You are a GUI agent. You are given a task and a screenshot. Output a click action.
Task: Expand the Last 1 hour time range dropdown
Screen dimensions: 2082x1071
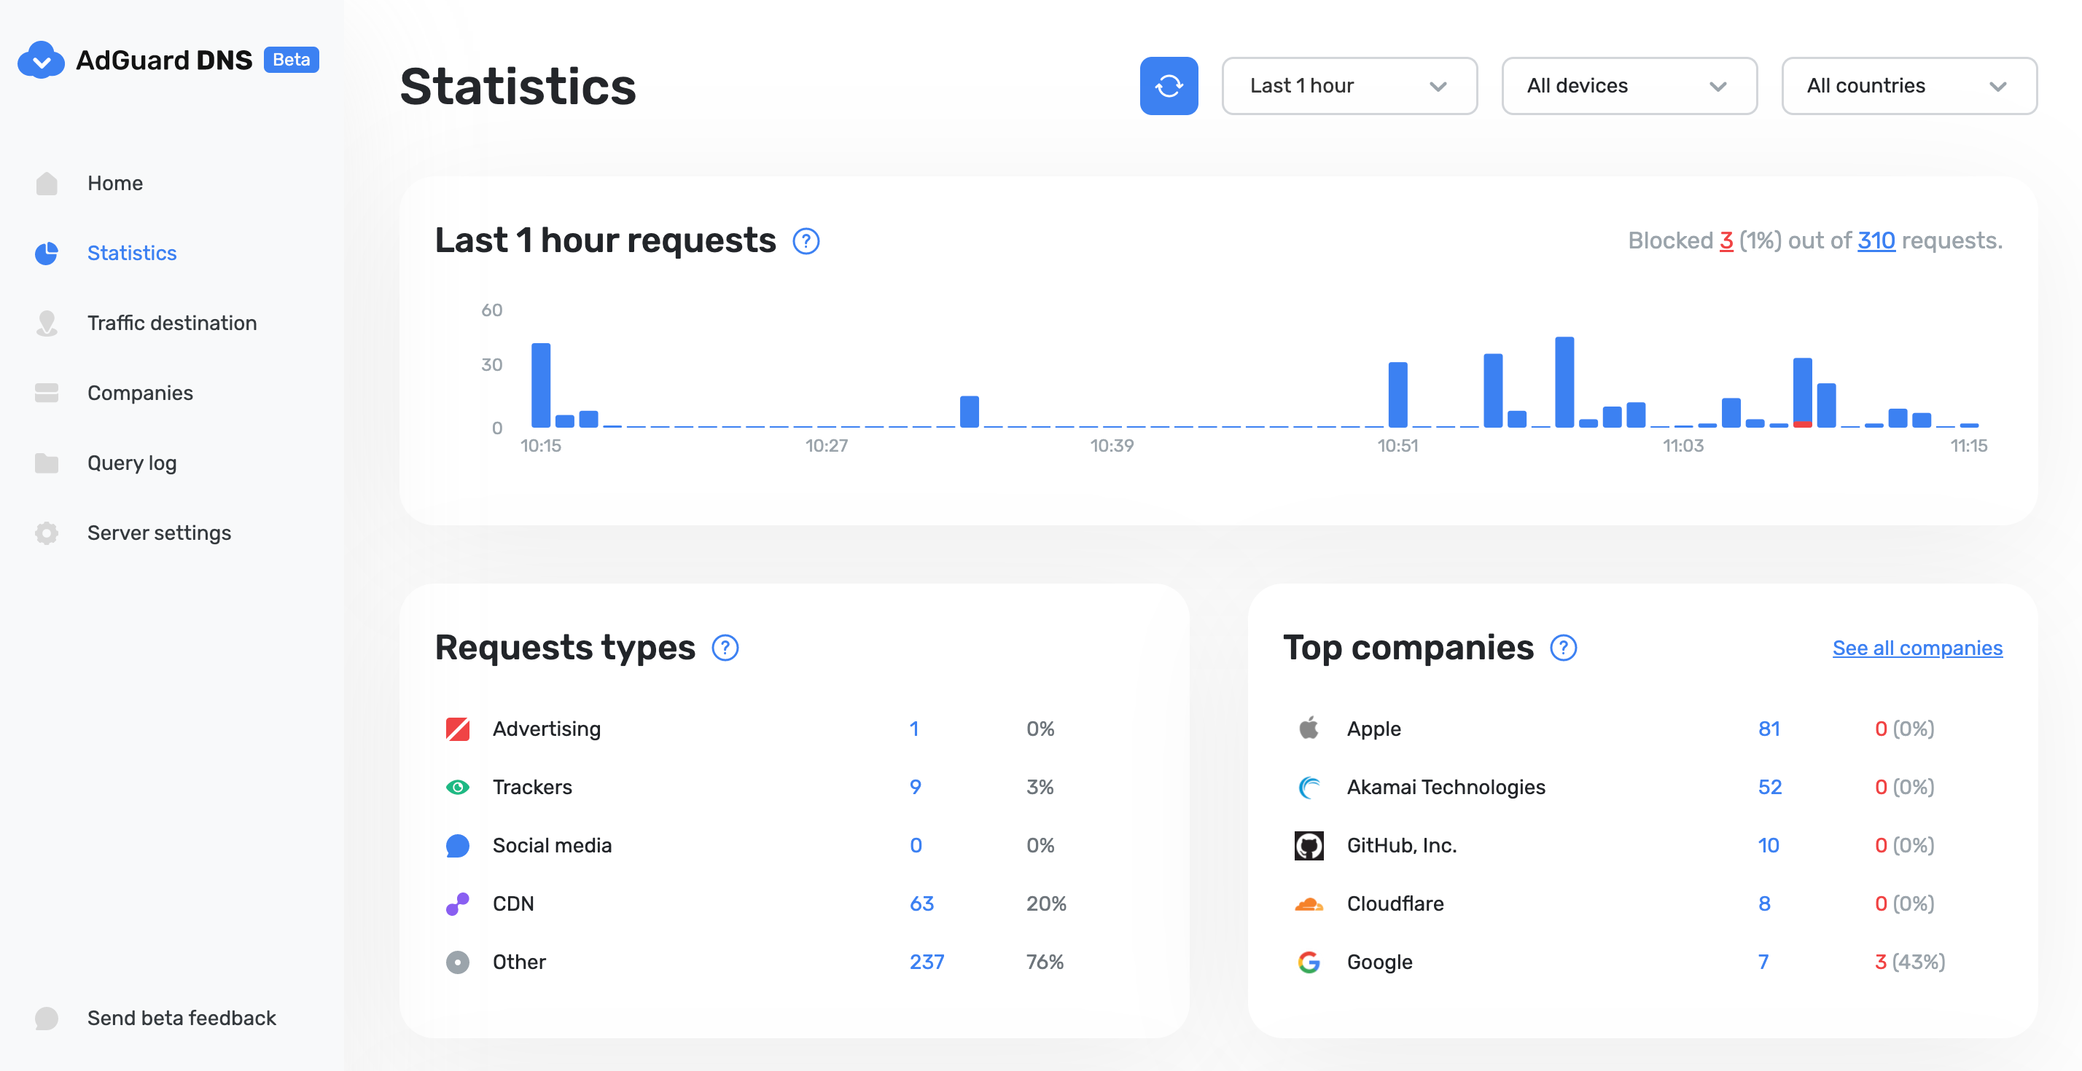tap(1346, 86)
